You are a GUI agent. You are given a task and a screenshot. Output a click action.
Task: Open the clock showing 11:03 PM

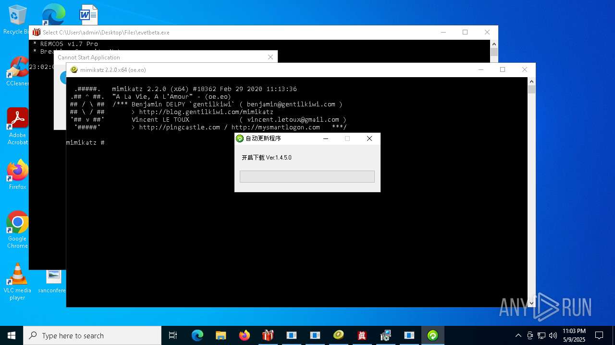pyautogui.click(x=574, y=335)
